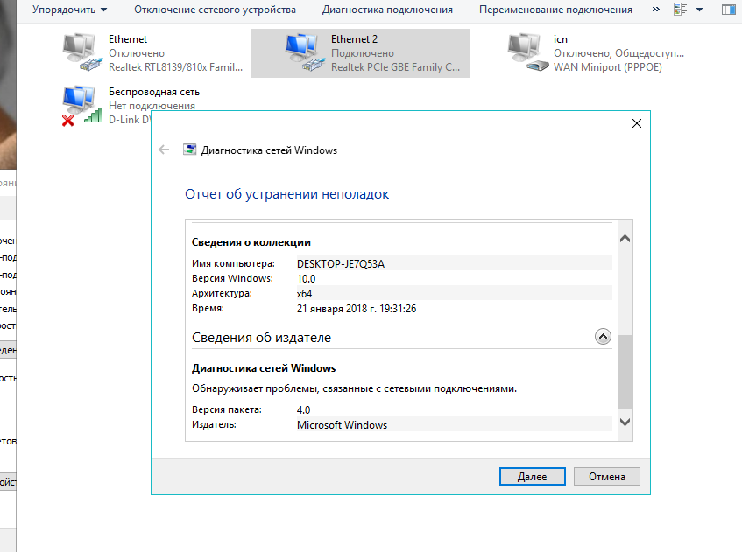This screenshot has height=552, width=742.
Task: Click the report scrollbar up arrow
Action: point(625,239)
